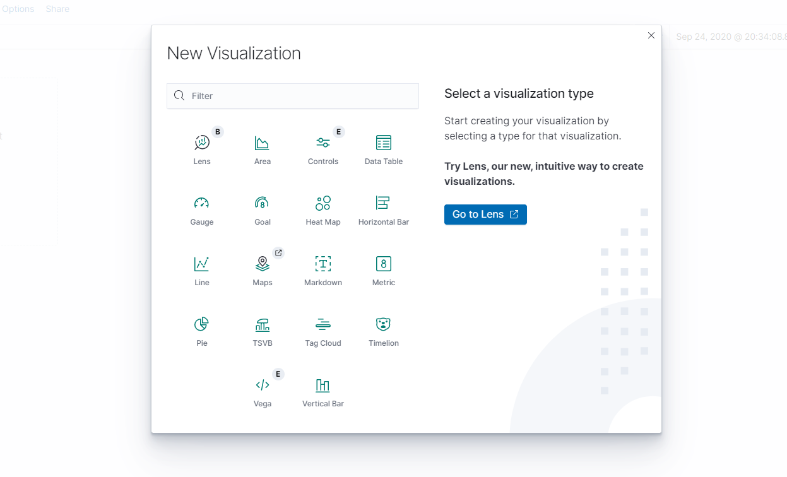Image resolution: width=787 pixels, height=477 pixels.
Task: Select the Vertical Bar chart icon
Action: click(x=322, y=385)
